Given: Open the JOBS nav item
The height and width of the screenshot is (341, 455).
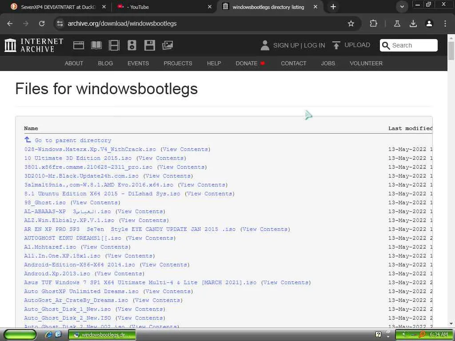Looking at the screenshot, I should click(328, 63).
